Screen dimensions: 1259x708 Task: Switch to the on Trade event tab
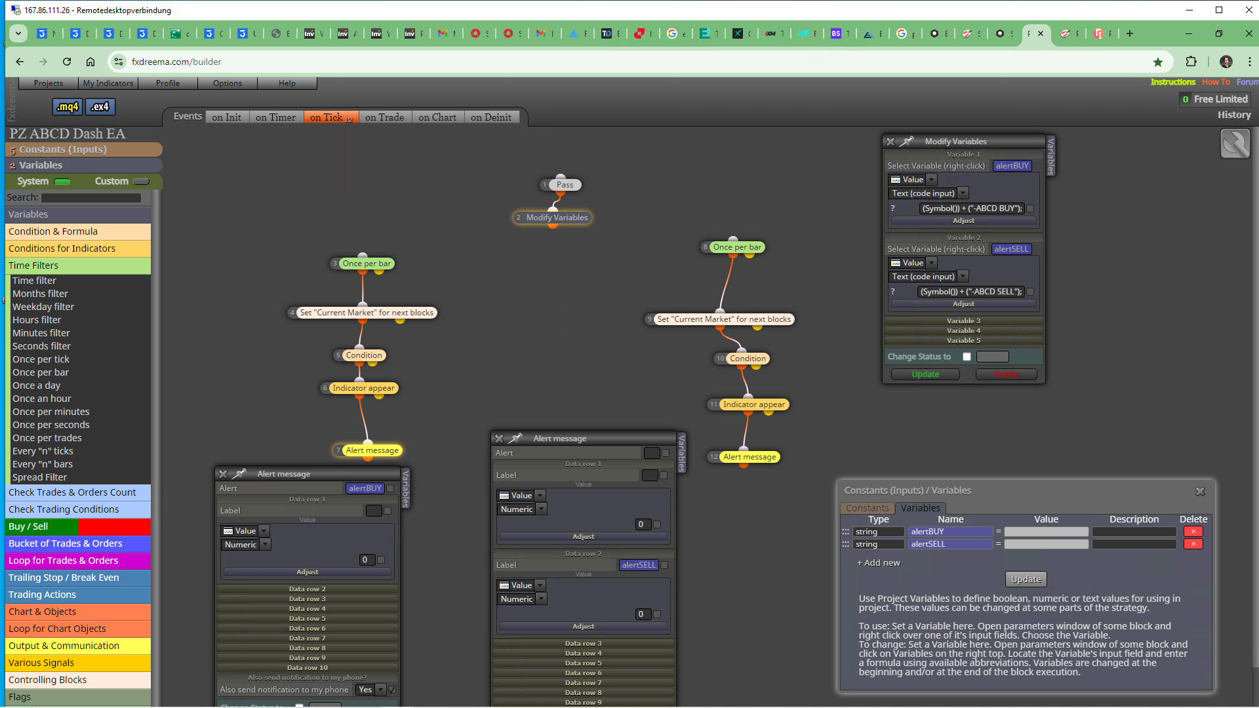[x=384, y=117]
